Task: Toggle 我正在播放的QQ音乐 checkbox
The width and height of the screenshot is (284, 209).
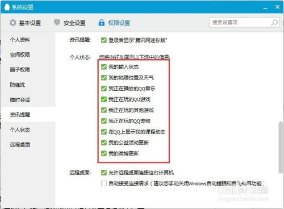Action: tap(104, 89)
